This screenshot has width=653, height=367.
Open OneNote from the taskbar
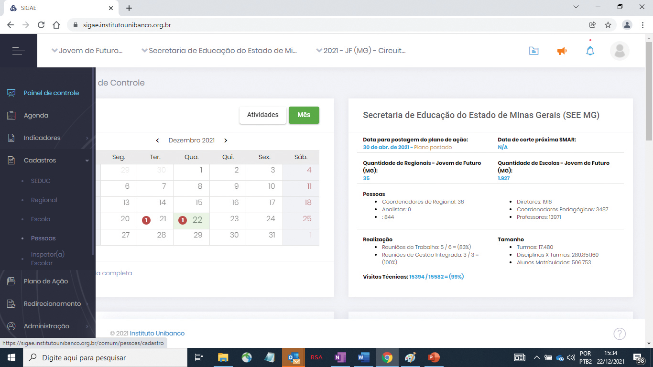pyautogui.click(x=340, y=357)
